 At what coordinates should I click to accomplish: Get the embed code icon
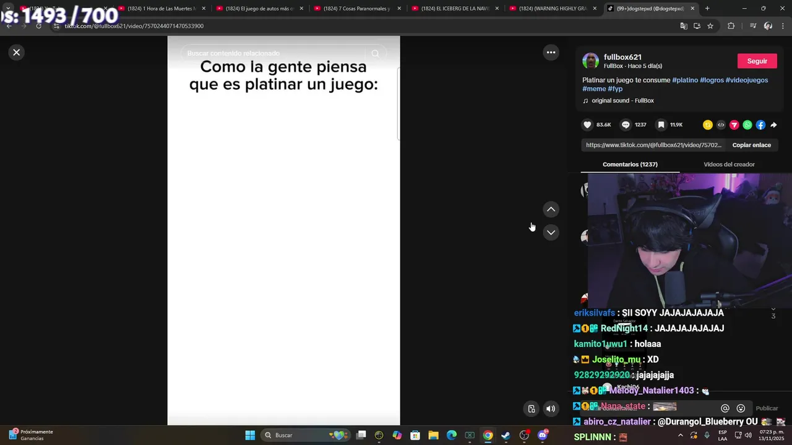721,125
